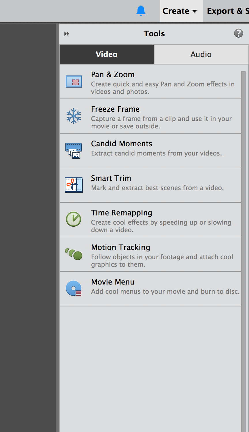Click the Time Remapping description text
The image size is (249, 432).
coord(161,226)
